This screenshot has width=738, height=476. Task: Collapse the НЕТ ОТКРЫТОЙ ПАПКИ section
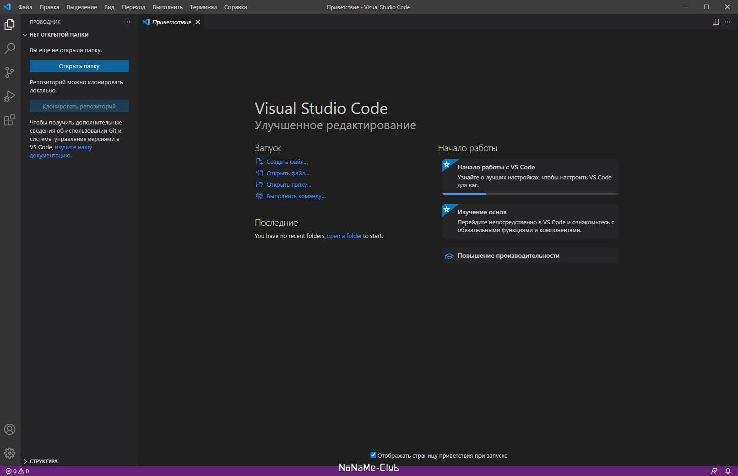(79, 35)
